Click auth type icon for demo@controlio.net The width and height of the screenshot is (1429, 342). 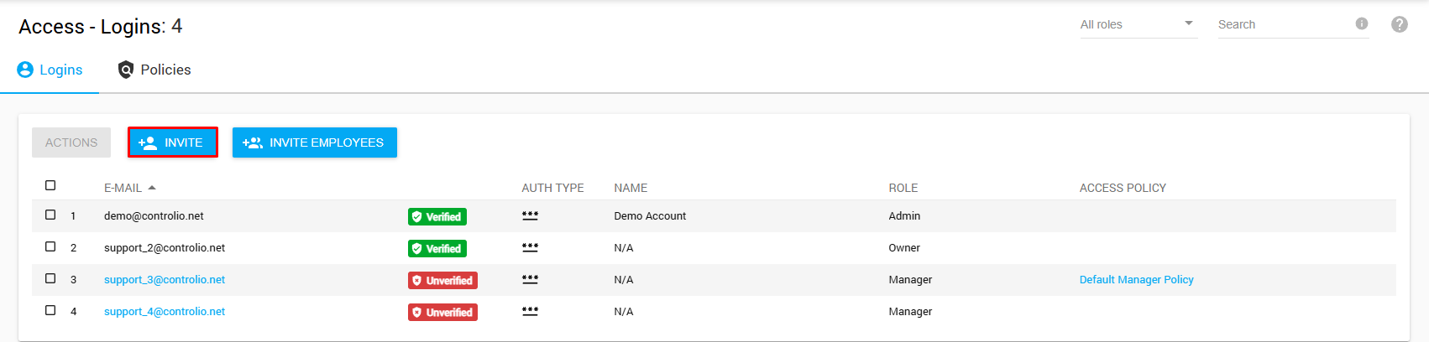(530, 215)
